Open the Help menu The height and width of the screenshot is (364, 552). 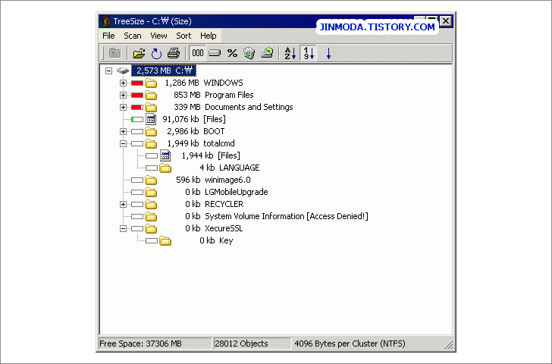(208, 36)
